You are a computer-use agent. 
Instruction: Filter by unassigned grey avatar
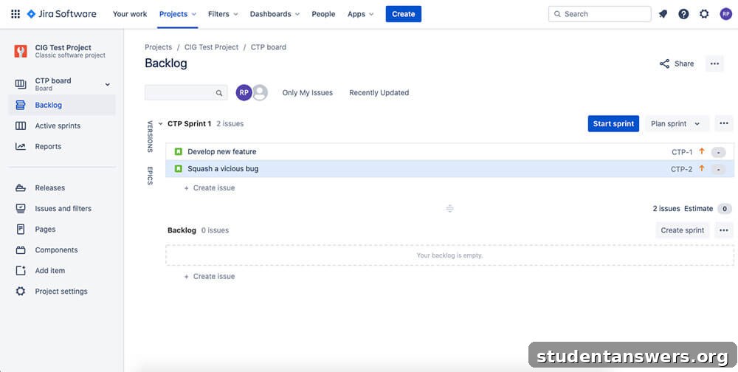(260, 93)
